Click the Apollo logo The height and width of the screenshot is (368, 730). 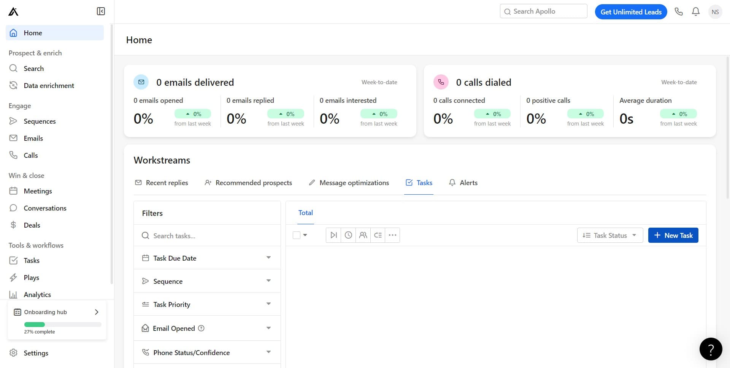(13, 12)
